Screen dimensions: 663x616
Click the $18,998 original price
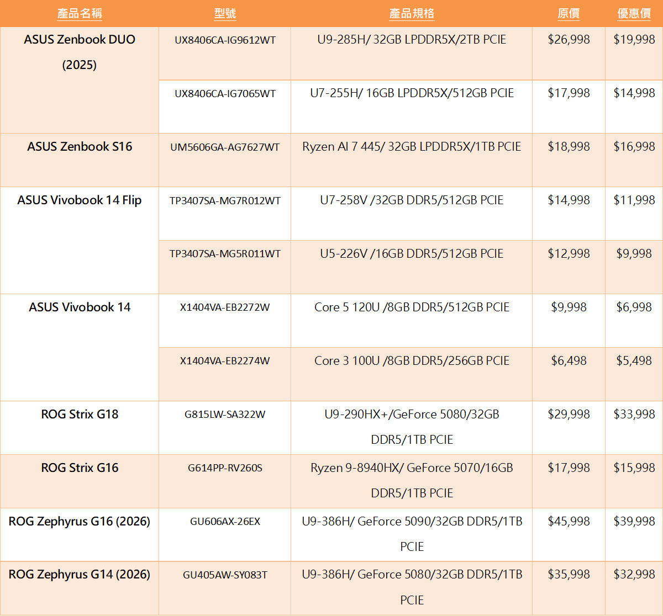tap(569, 147)
